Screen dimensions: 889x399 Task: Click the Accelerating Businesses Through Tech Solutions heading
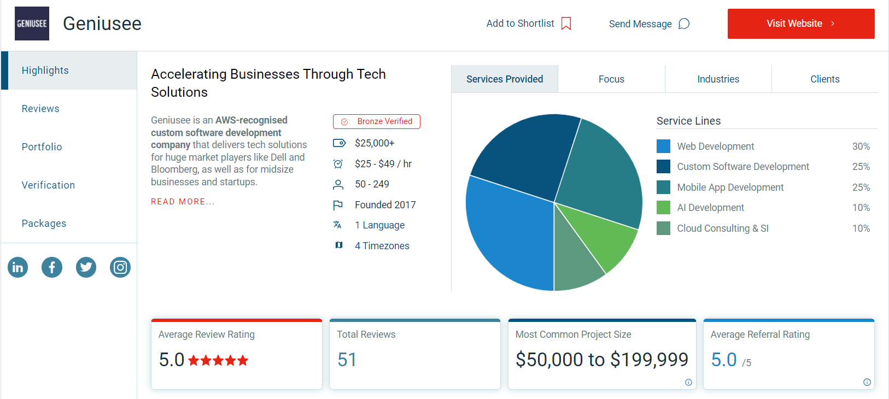tap(268, 83)
